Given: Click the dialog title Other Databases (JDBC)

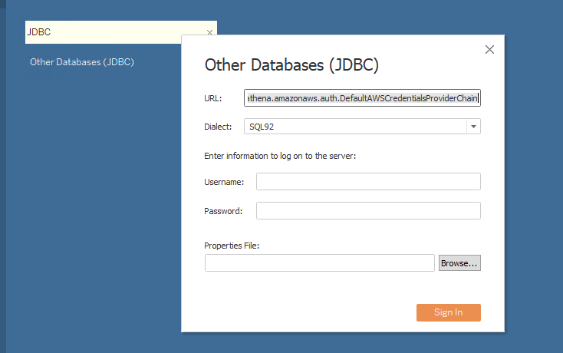Looking at the screenshot, I should click(x=291, y=65).
